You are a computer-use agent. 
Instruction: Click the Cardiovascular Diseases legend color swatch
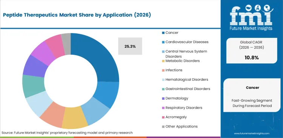pyautogui.click(x=163, y=42)
